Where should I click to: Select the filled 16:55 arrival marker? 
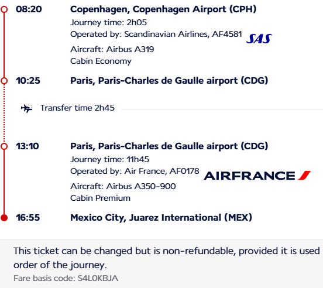(x=4, y=218)
